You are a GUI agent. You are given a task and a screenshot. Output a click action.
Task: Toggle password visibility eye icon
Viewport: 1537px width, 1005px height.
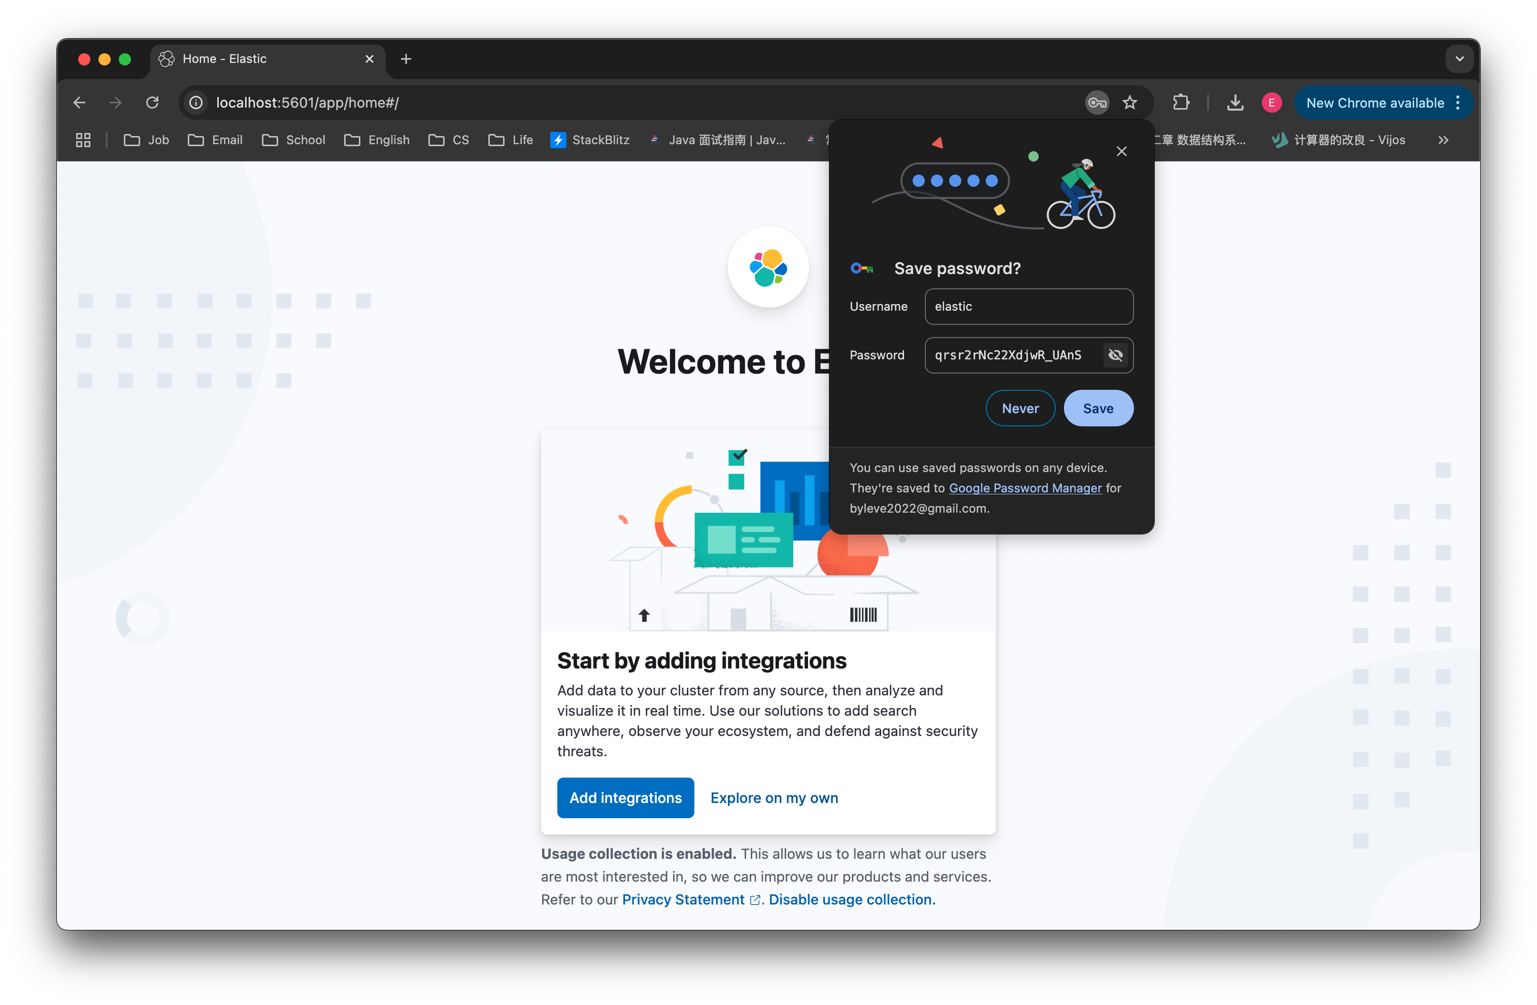[1115, 355]
